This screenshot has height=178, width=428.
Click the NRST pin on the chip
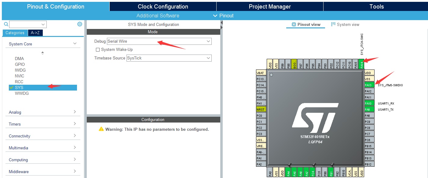tap(261, 109)
